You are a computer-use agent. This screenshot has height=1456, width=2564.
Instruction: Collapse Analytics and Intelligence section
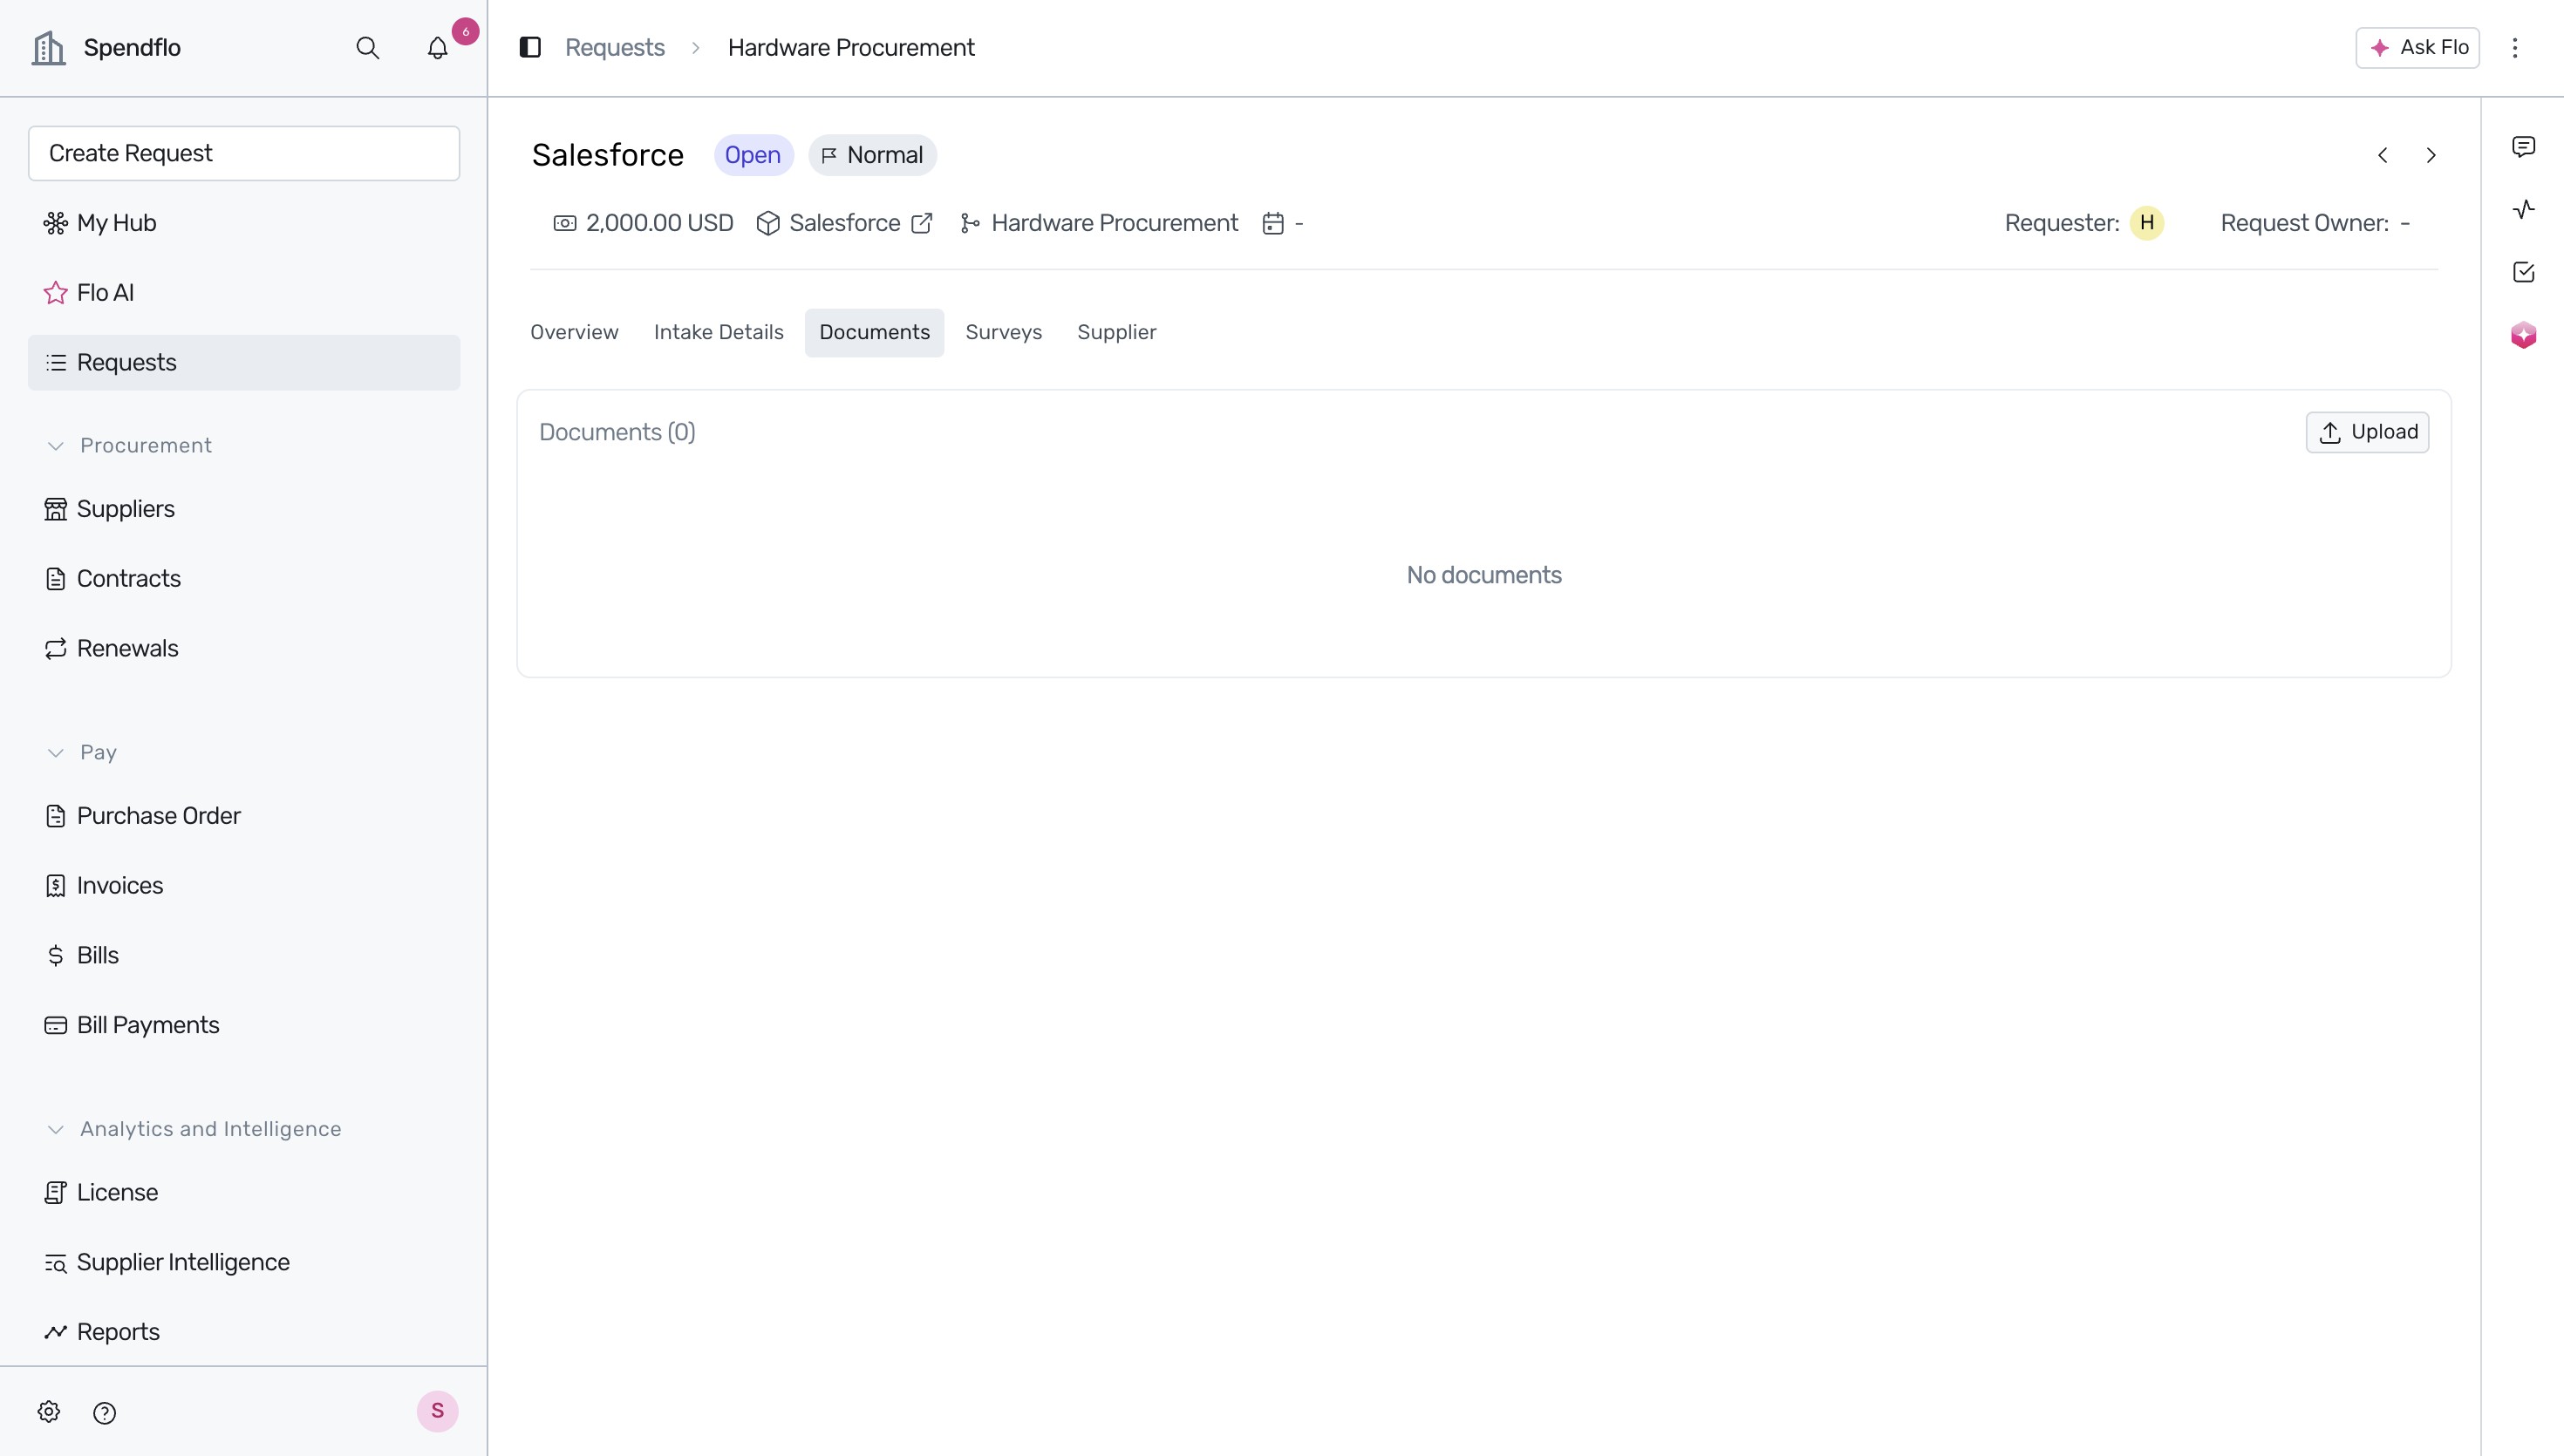click(56, 1130)
